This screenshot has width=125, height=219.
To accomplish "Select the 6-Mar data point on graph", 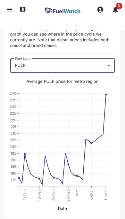I will (91, 143).
